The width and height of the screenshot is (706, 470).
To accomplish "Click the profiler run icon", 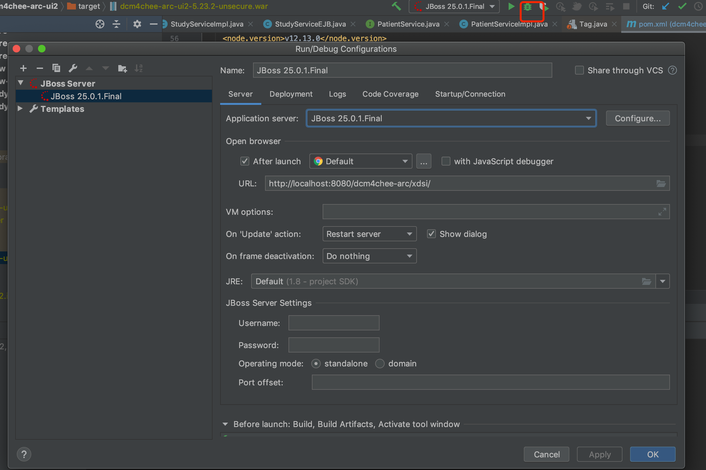I will [560, 7].
